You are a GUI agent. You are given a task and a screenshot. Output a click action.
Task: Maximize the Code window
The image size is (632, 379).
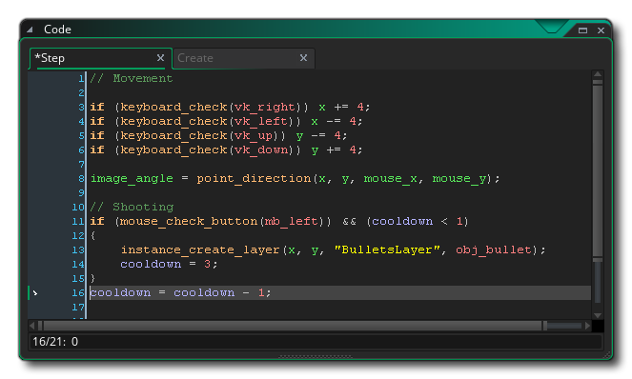click(x=582, y=30)
